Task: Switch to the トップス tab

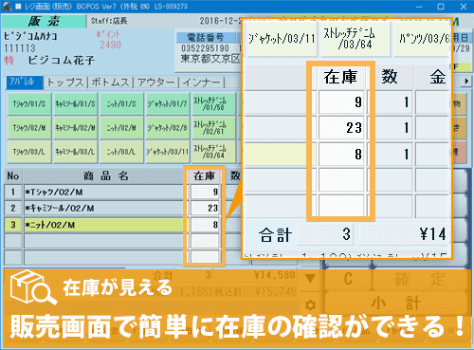Action: pos(65,83)
